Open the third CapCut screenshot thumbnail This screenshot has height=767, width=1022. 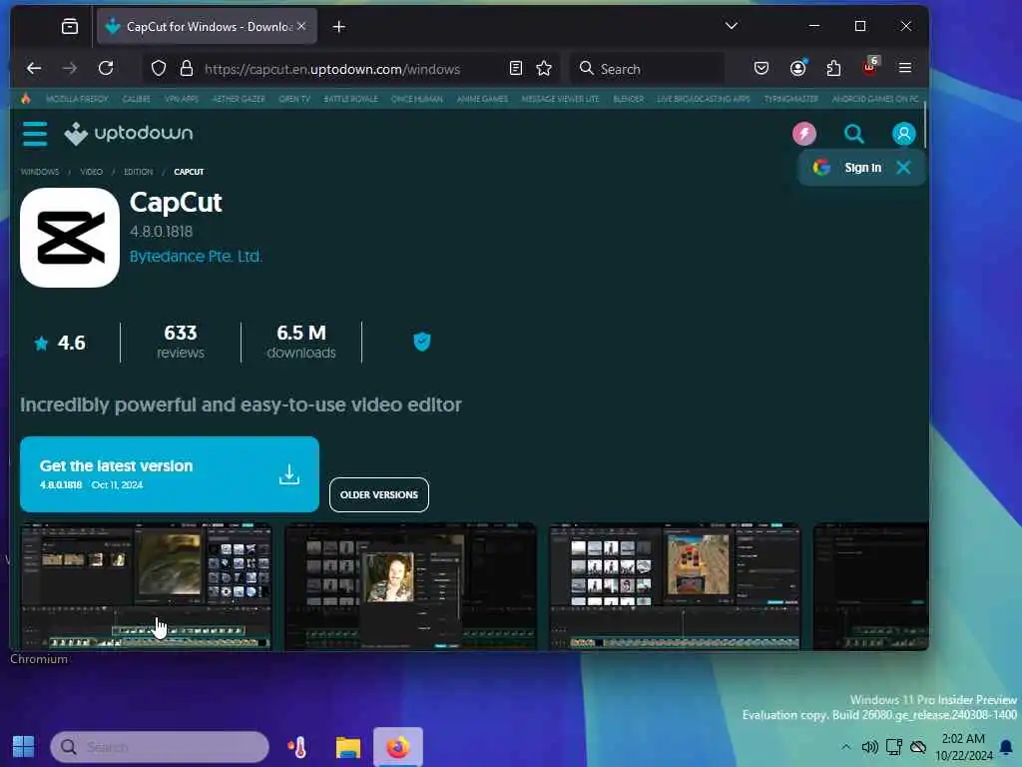[x=675, y=586]
